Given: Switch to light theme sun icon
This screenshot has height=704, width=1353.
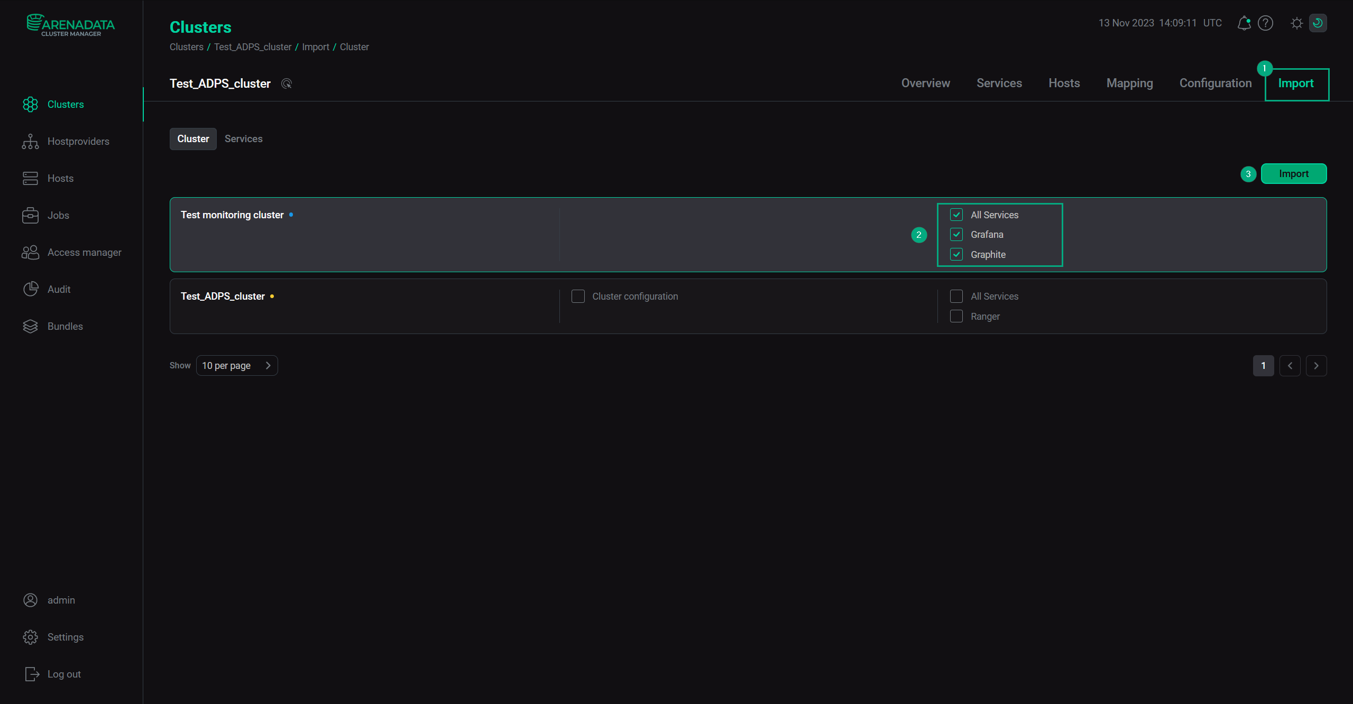Looking at the screenshot, I should [1296, 23].
